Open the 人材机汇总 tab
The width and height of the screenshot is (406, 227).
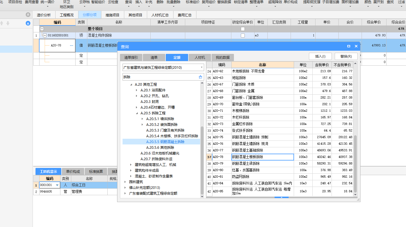[160, 15]
